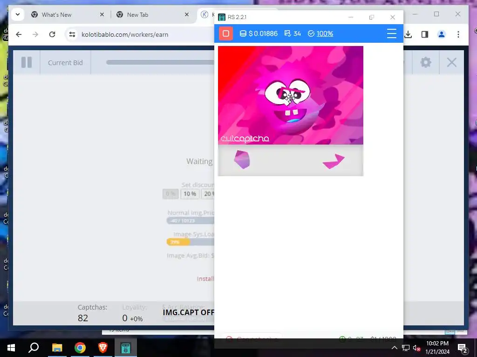Click the Normal Img.Price progress bar
This screenshot has height=357, width=477.
[190, 221]
